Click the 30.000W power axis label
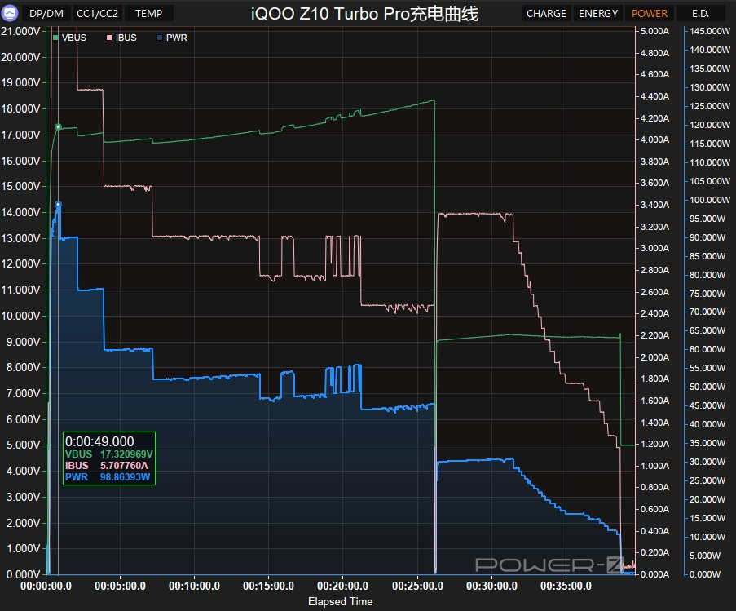Viewport: 736px width, 611px height. 707,462
